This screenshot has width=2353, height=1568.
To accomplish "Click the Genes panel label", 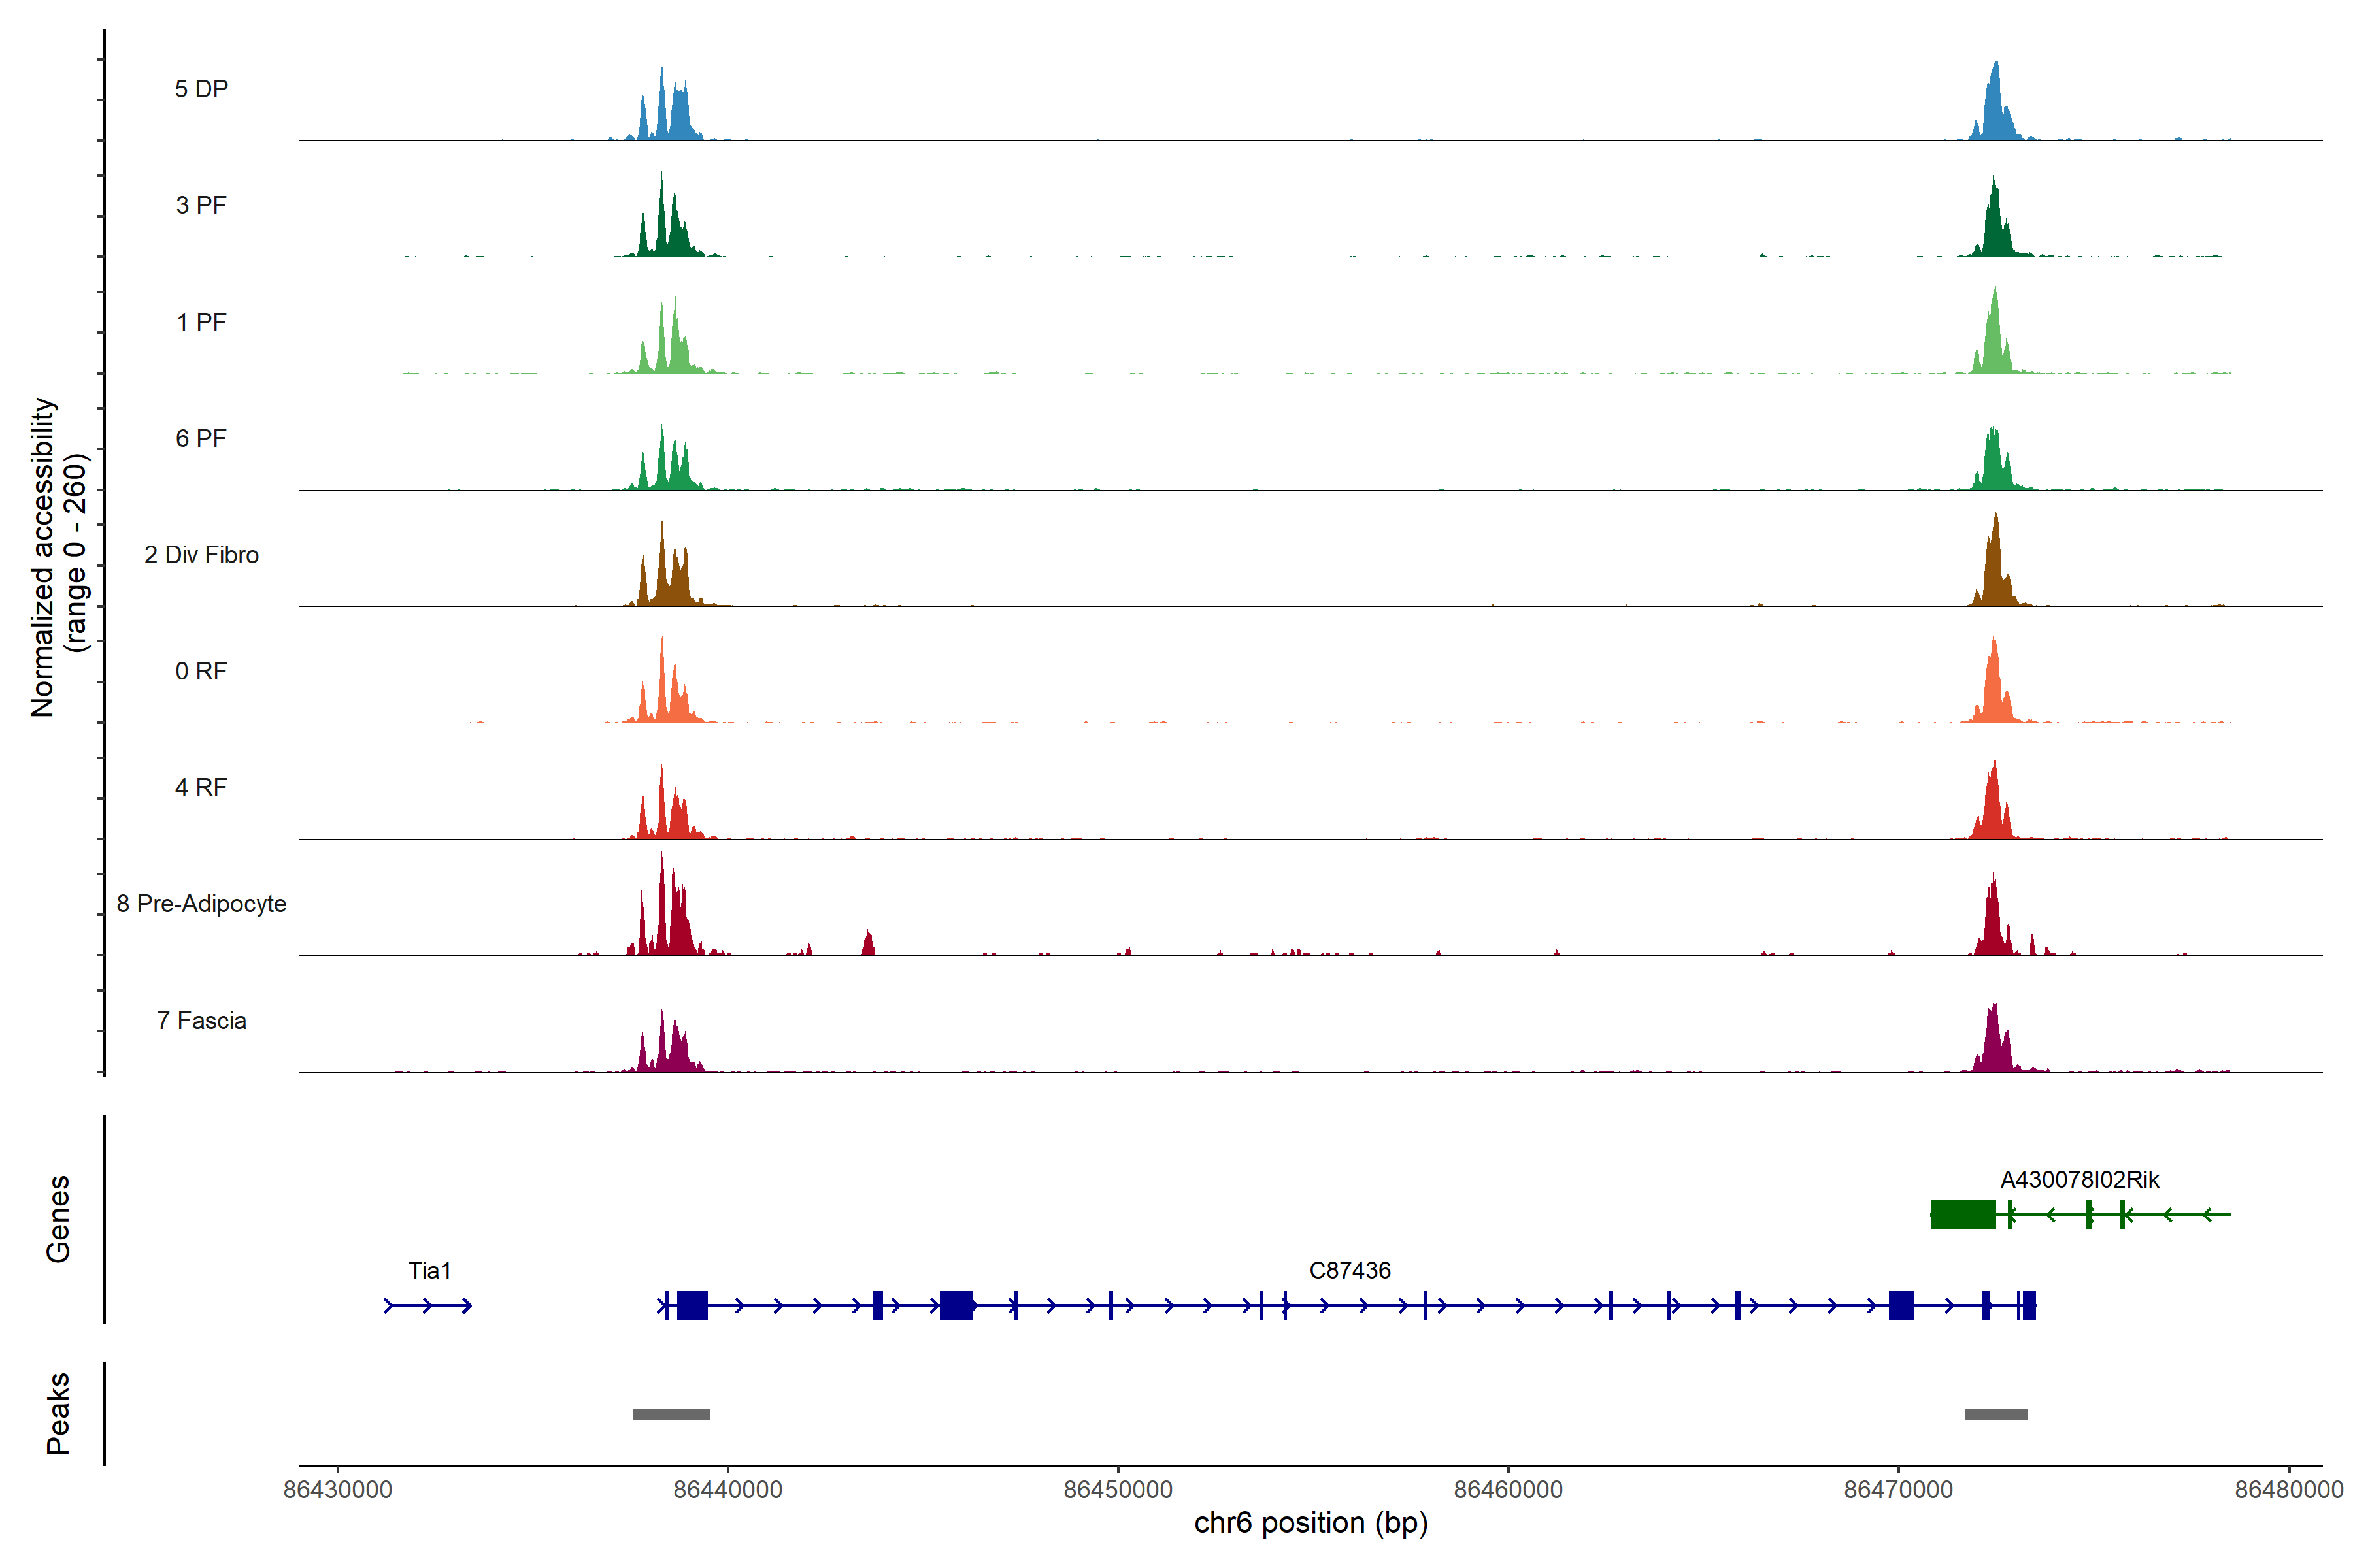I will pos(58,1219).
